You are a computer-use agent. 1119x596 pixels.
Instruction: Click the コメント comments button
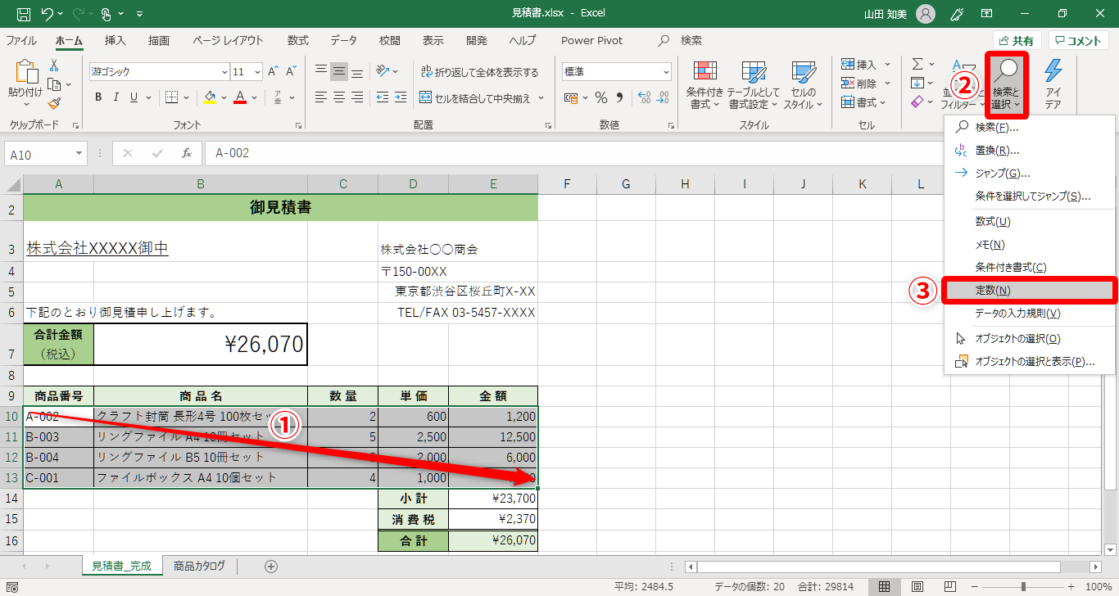click(1079, 40)
